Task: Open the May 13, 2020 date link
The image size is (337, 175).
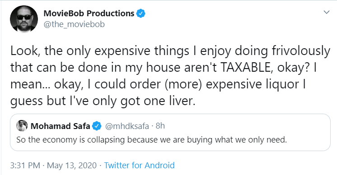Action: tap(72, 166)
